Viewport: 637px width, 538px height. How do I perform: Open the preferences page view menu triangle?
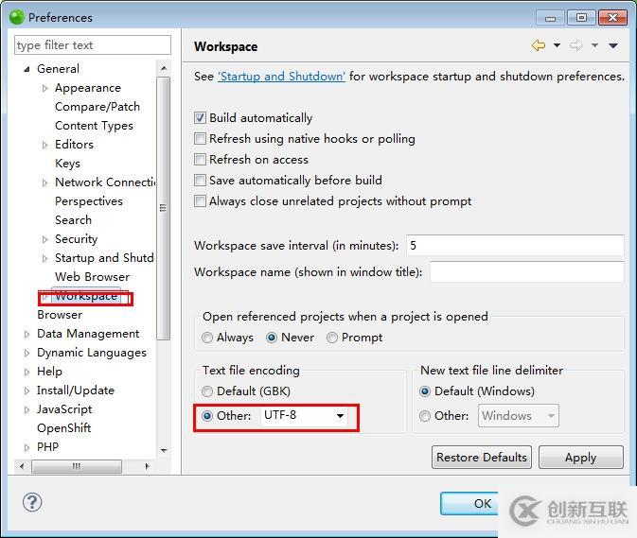pos(613,45)
